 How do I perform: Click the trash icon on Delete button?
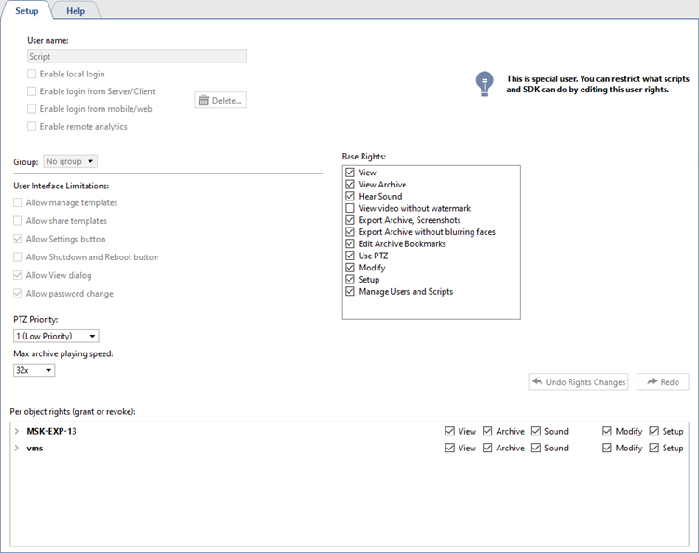point(204,101)
